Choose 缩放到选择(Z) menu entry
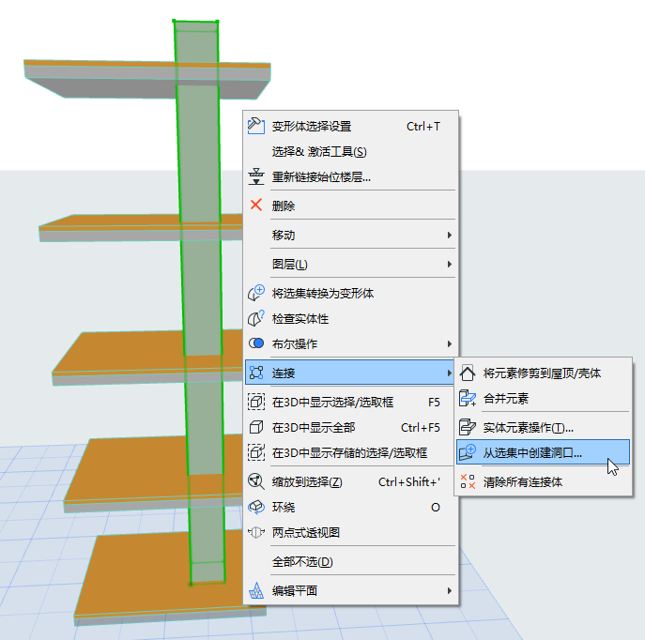 pos(350,481)
